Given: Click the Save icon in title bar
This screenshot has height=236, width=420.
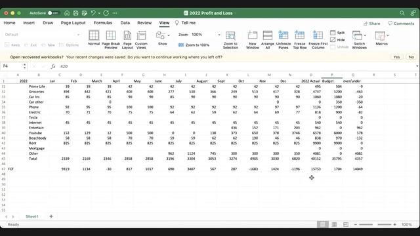Looking at the screenshot, I should (x=76, y=13).
